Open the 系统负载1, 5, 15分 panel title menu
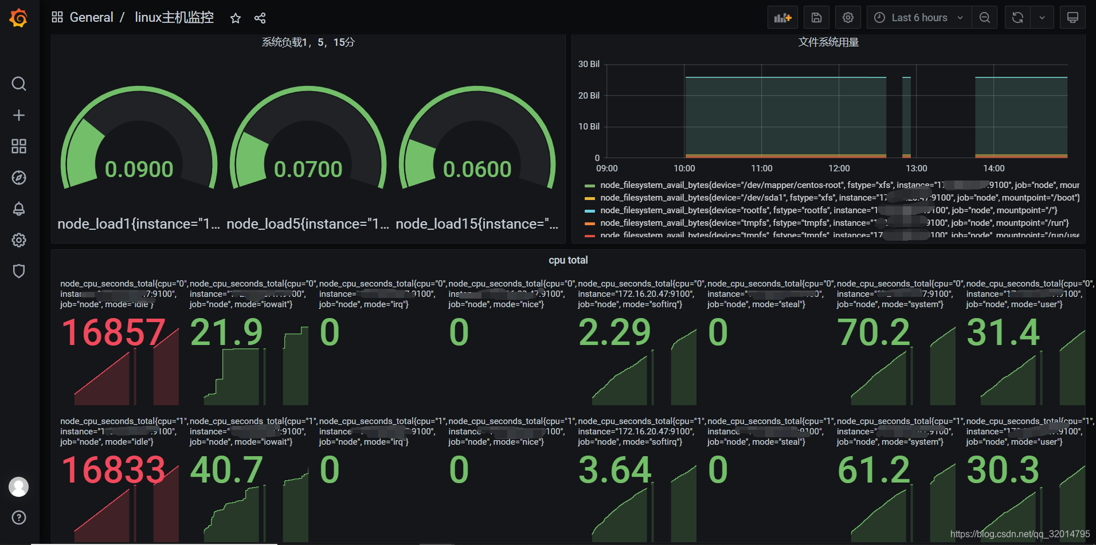This screenshot has height=545, width=1096. tap(308, 42)
